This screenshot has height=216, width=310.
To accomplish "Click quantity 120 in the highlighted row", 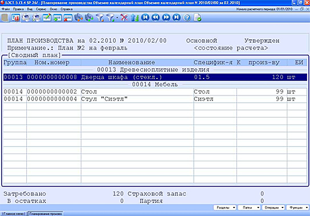I will (278, 77).
